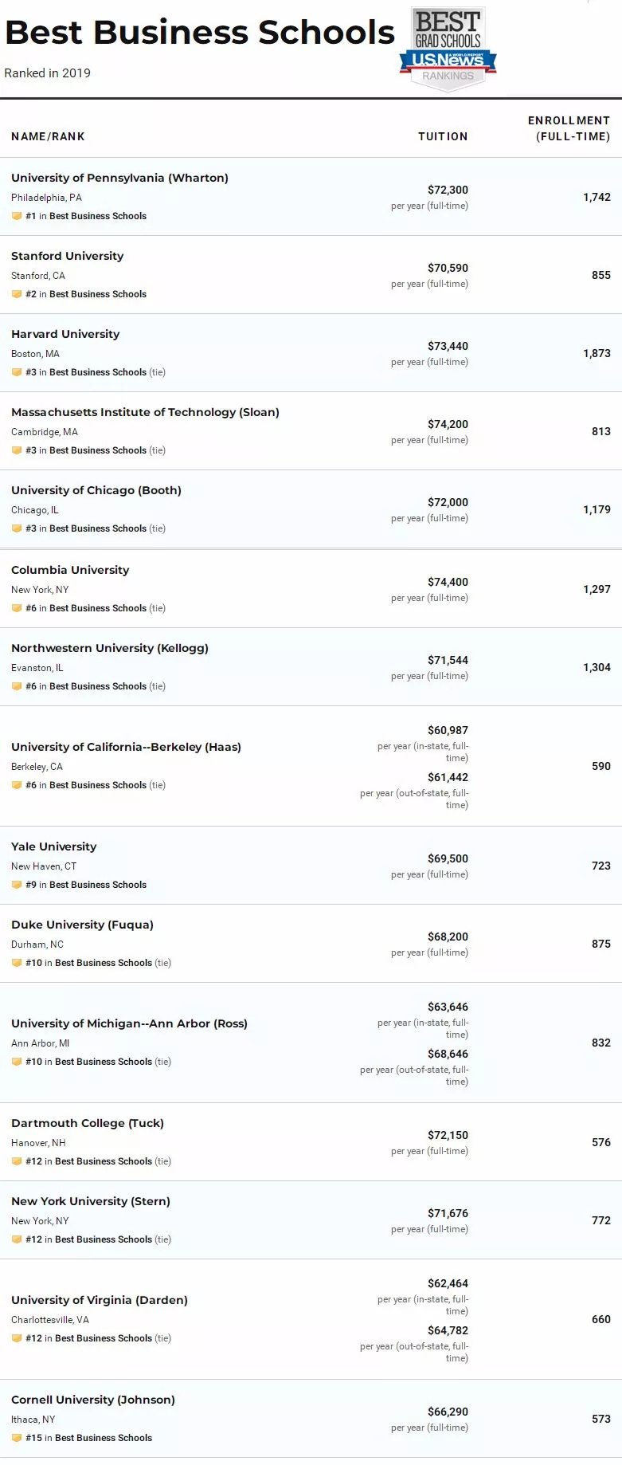The height and width of the screenshot is (1465, 622).
Task: Select University of Michigan--Ann Arbor (Ross) link
Action: click(129, 1023)
